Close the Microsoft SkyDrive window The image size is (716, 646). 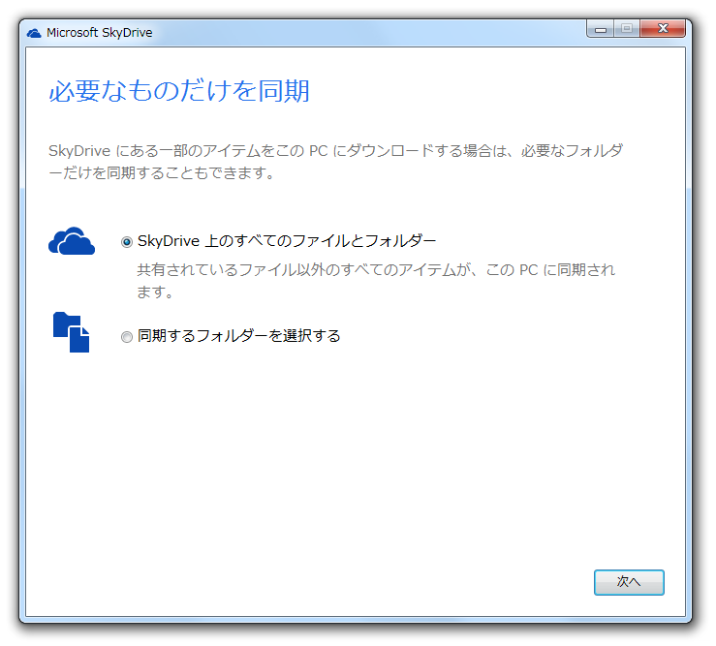[x=663, y=29]
